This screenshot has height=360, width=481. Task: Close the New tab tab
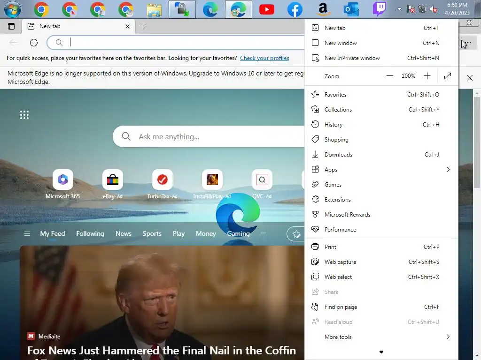[x=128, y=26]
